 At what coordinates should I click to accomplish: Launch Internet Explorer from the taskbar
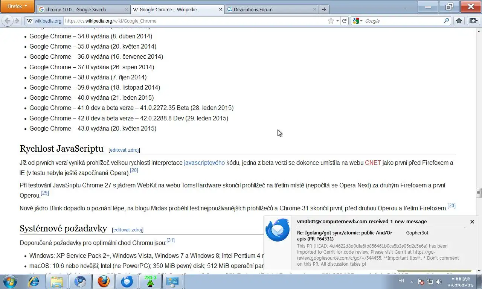pyautogui.click(x=34, y=281)
